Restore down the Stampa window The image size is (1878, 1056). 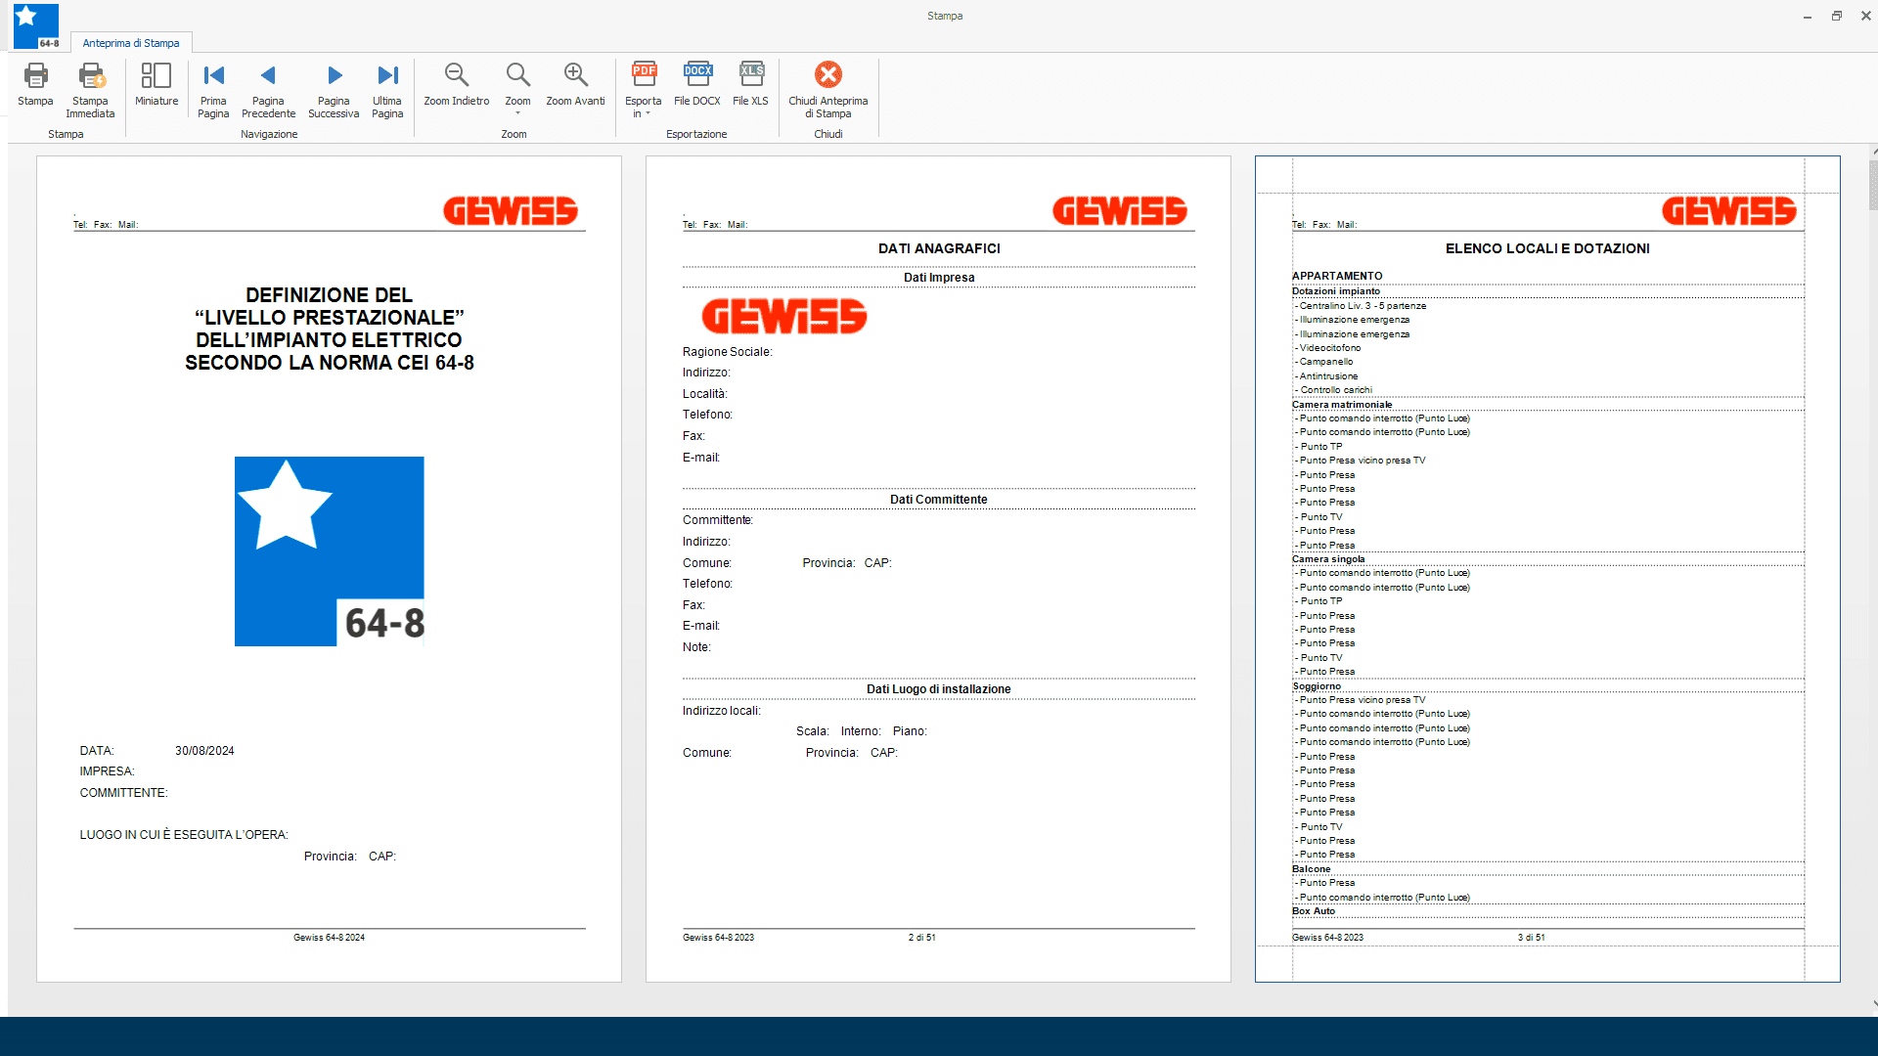pos(1837,16)
